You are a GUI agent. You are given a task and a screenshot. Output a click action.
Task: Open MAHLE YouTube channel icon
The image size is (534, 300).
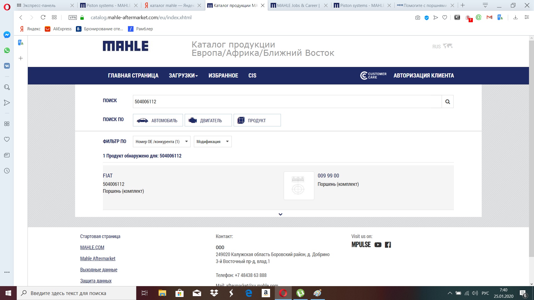pos(378,245)
